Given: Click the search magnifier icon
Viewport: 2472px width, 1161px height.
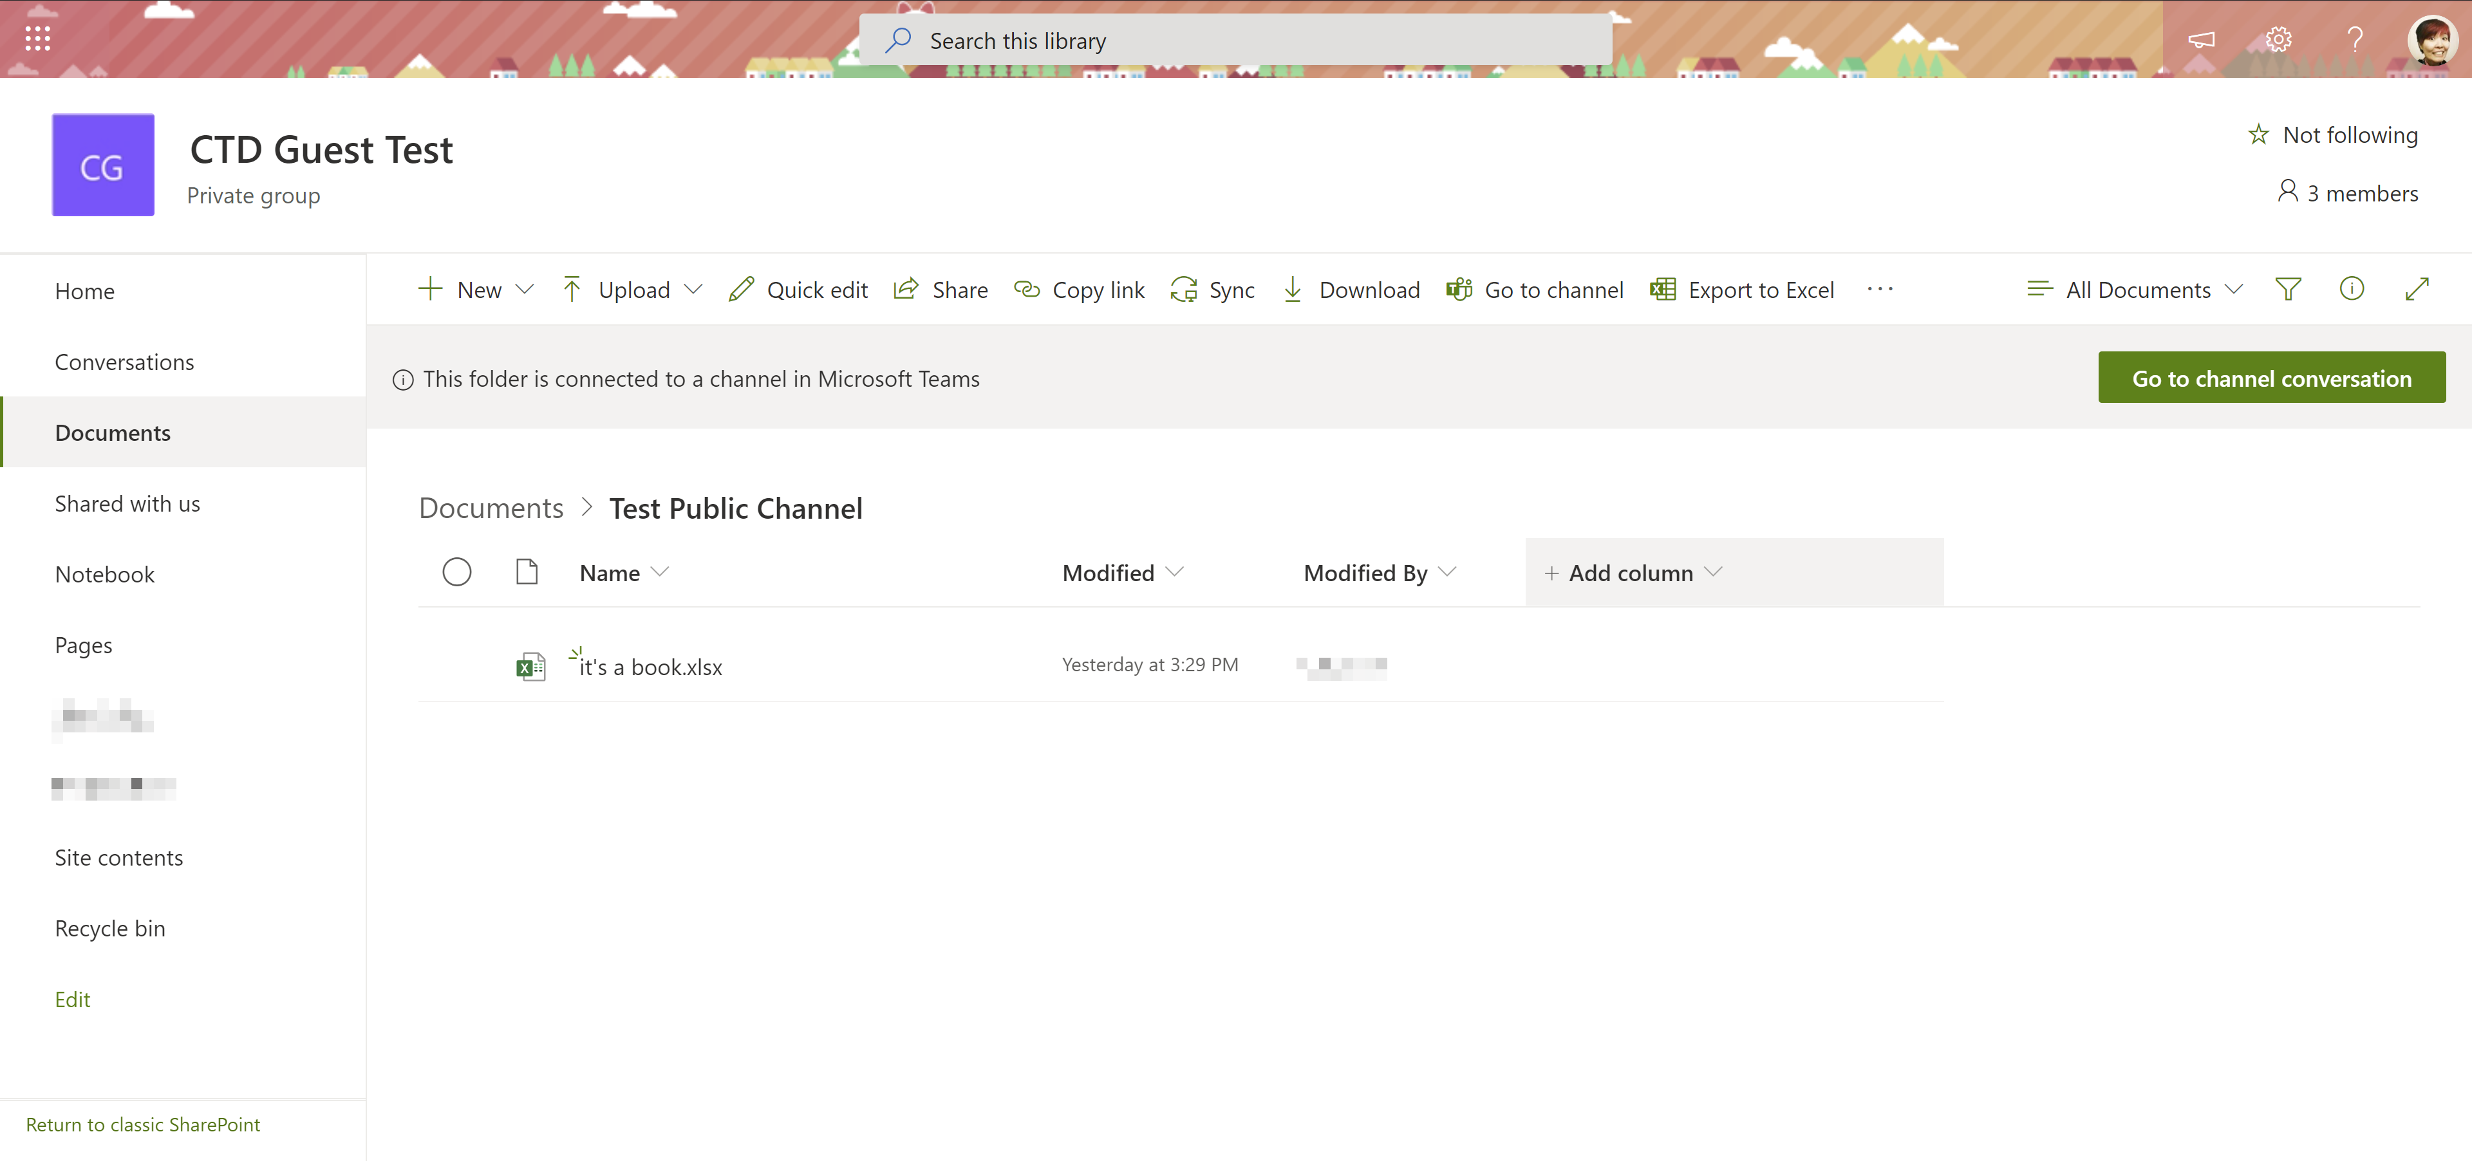Looking at the screenshot, I should 898,39.
